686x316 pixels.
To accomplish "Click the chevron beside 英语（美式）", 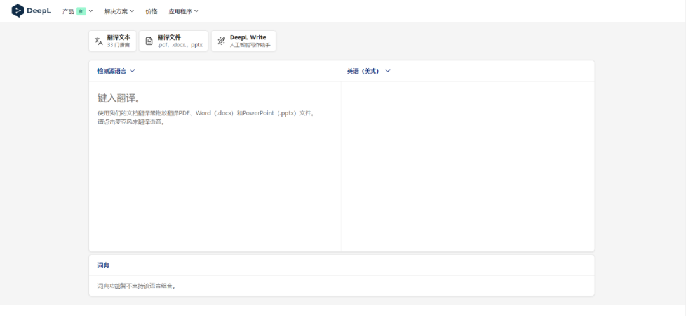I will point(387,71).
